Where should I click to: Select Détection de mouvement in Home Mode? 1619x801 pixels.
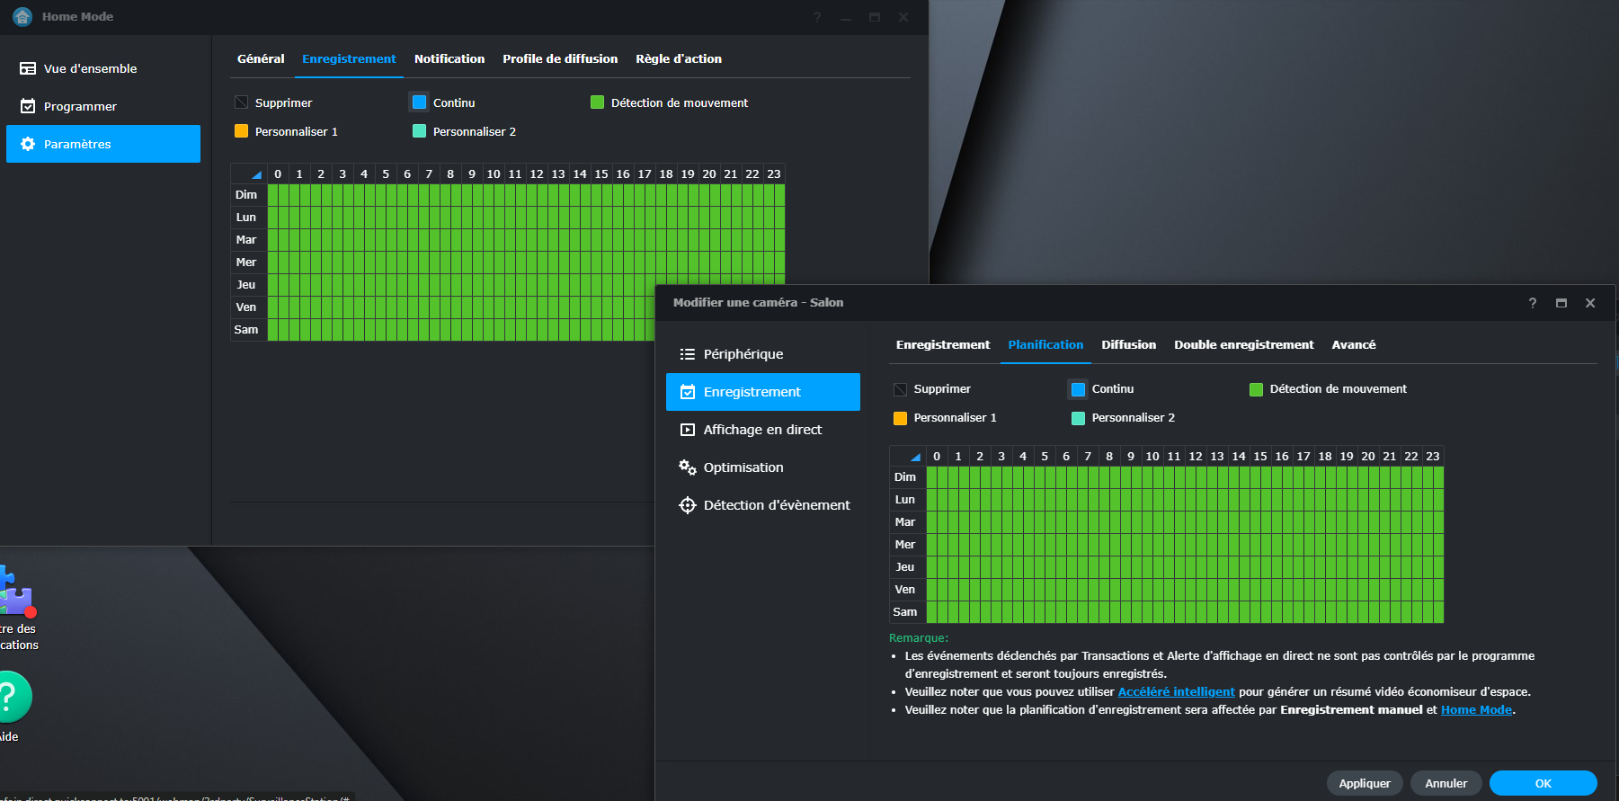598,102
